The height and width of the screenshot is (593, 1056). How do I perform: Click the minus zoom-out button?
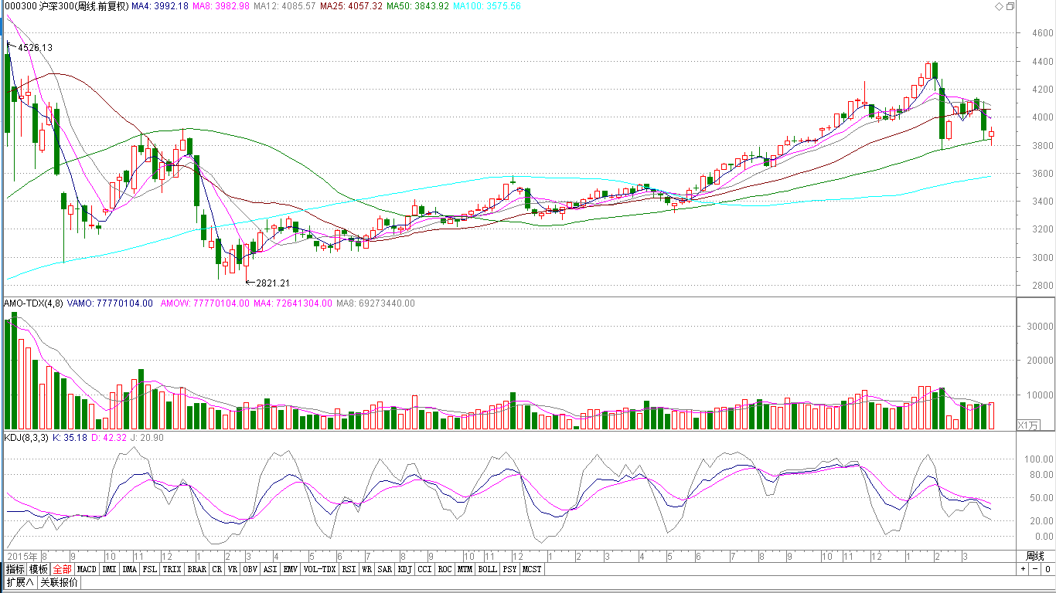(x=1035, y=569)
